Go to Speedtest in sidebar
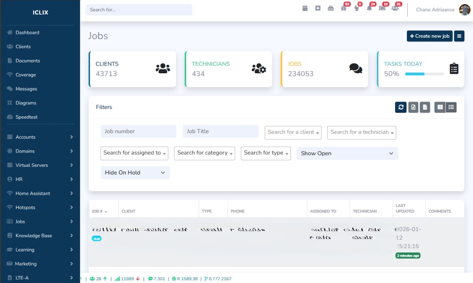 (x=26, y=117)
